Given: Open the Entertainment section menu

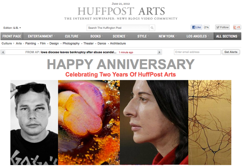Looking at the screenshot, I should pyautogui.click(x=41, y=36).
